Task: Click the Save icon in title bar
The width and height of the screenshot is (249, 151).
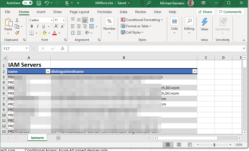Action: click(39, 3)
